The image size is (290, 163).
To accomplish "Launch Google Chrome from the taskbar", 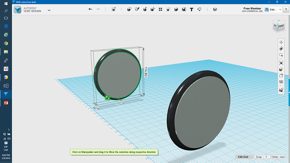I will click(x=6, y=43).
